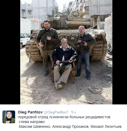Viewport: 127px width, 131px height.
Task: Click the man wearing blue jeans
Action: (85, 52)
